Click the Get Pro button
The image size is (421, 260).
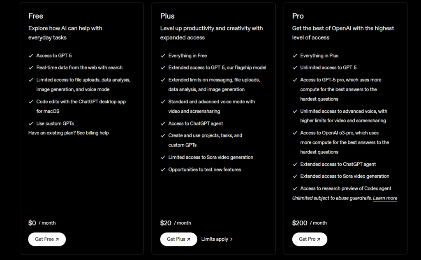click(310, 239)
